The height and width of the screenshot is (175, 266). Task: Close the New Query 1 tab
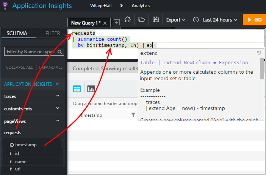point(105,23)
